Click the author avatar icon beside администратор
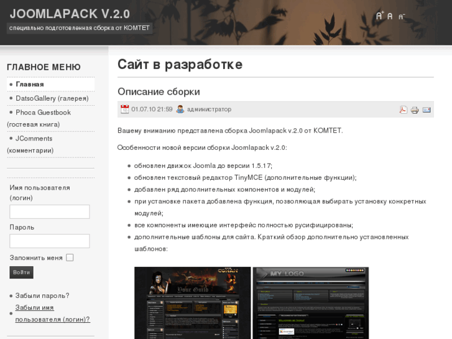 tap(180, 109)
